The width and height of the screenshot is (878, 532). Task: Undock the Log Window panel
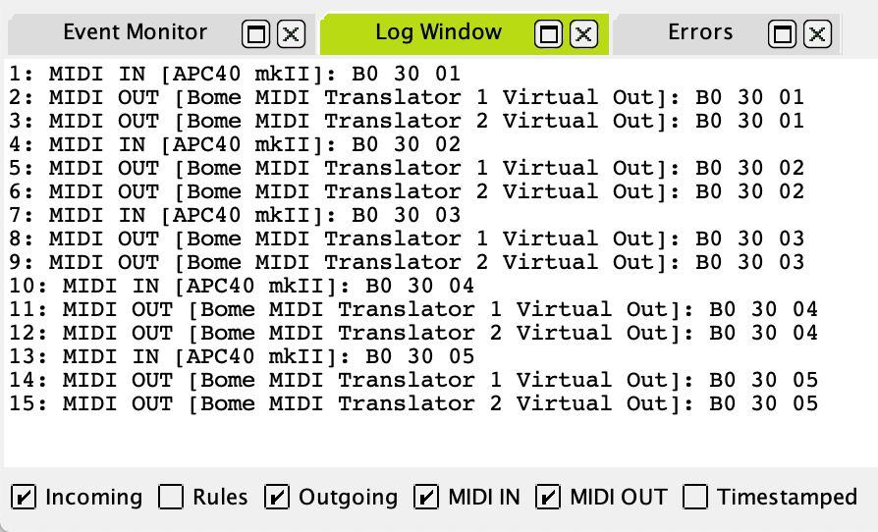tap(548, 34)
